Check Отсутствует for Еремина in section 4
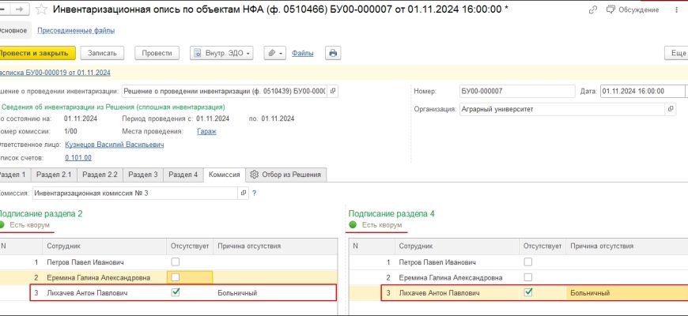The image size is (688, 316). click(x=528, y=277)
